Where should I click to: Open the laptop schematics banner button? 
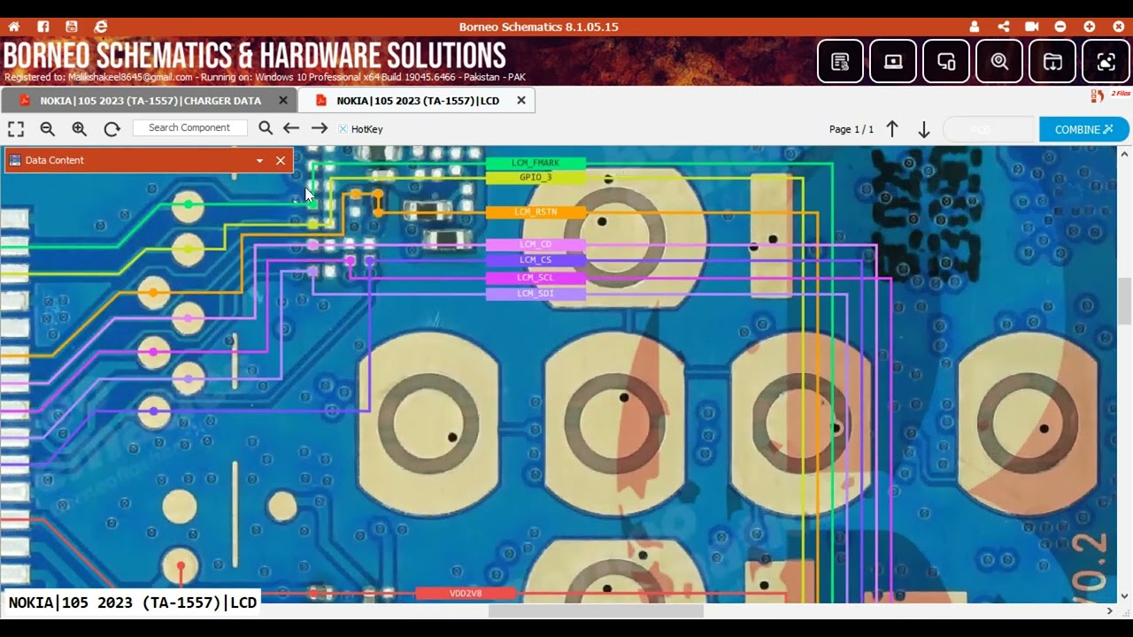893,61
